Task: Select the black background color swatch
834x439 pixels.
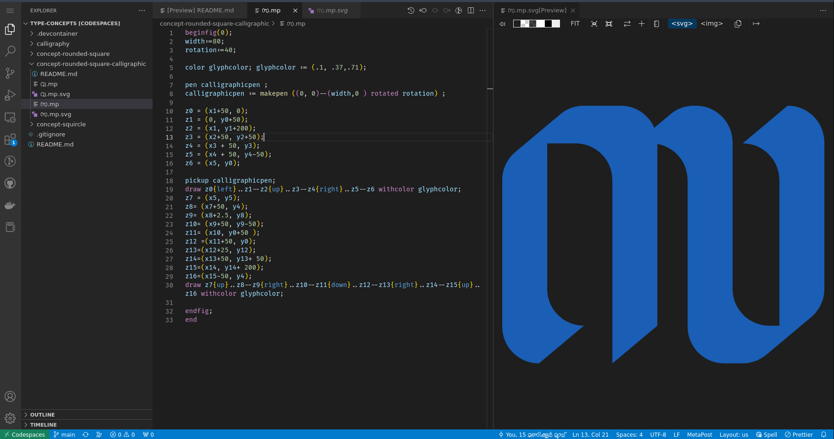Action: (x=548, y=24)
